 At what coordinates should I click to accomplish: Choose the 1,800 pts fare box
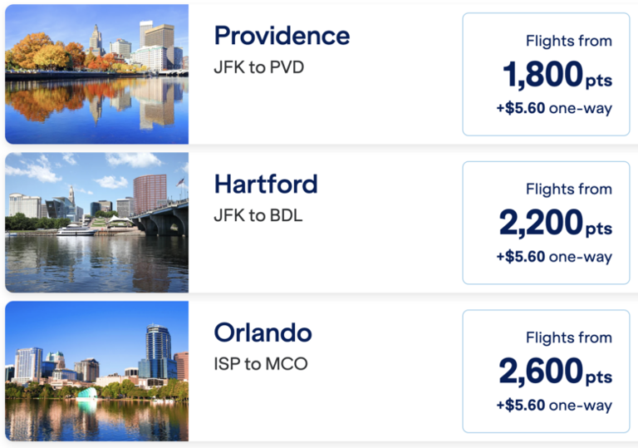546,74
